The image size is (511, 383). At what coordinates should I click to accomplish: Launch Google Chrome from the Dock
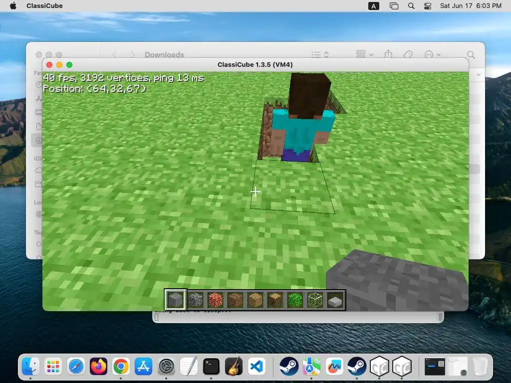(x=121, y=367)
